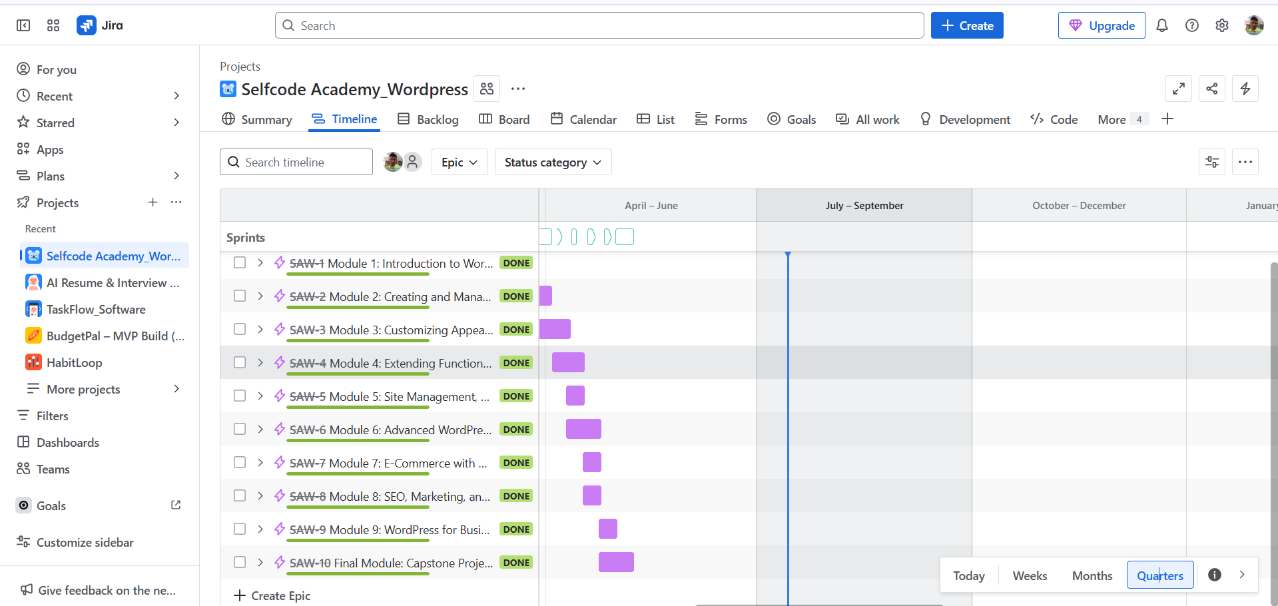Tick the SAW-3 Module 3 checkbox
The image size is (1278, 606).
pos(240,329)
